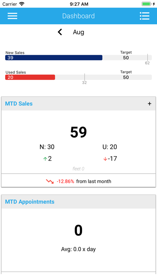Tap the blue New Sales progress bar
This screenshot has height=278, width=157.
(54, 58)
